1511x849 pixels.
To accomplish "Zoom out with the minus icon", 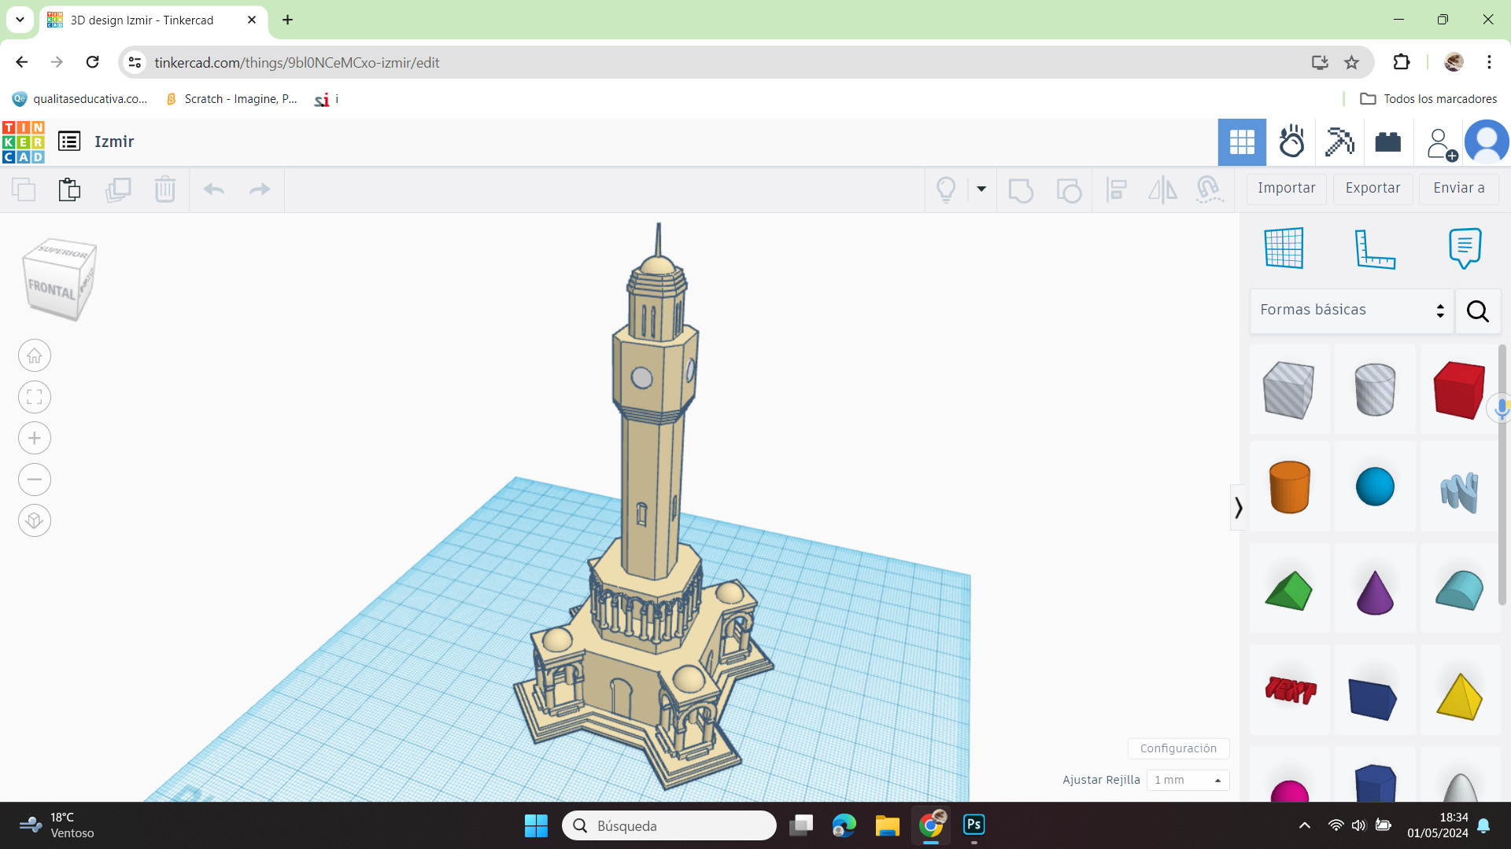I will pyautogui.click(x=35, y=480).
